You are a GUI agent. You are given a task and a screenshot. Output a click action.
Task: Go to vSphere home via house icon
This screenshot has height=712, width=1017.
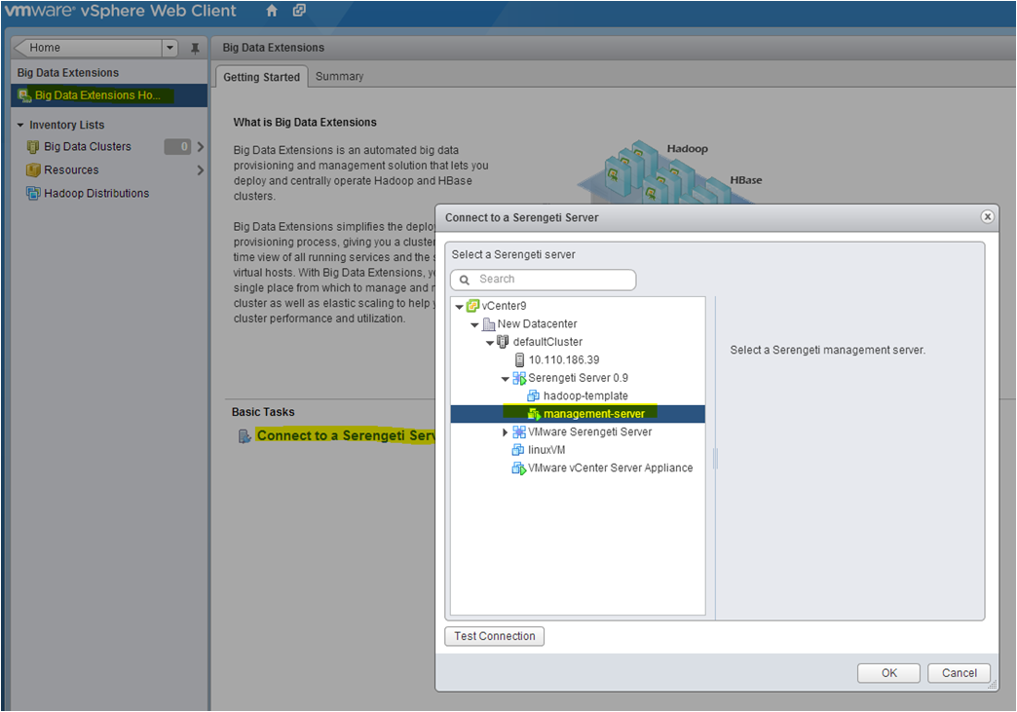coord(272,11)
